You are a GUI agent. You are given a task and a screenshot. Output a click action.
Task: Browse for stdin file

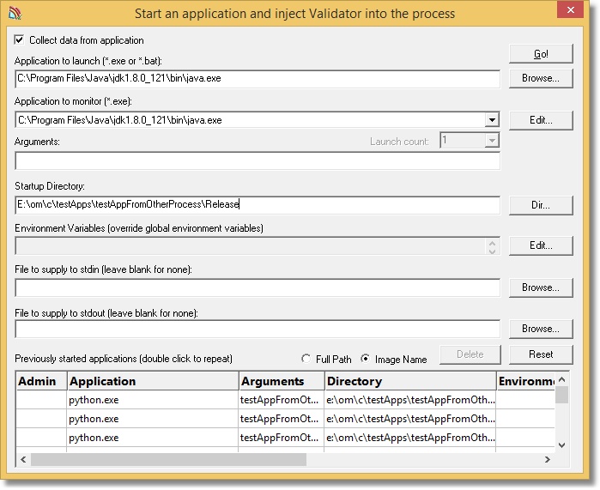pyautogui.click(x=541, y=287)
